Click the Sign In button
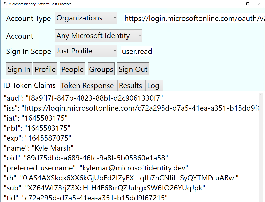Image resolution: width=265 pixels, height=202 pixels. (19, 69)
